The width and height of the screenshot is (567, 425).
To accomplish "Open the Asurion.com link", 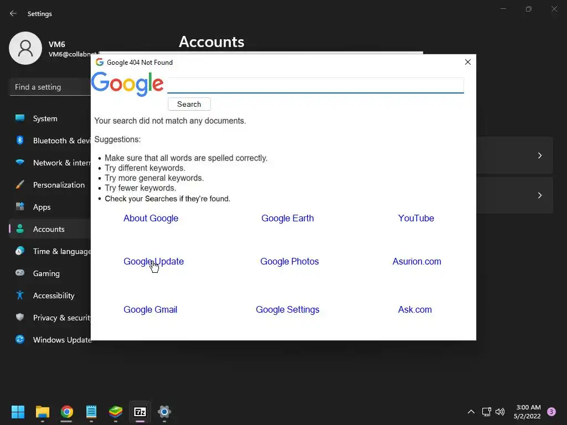I will 416,261.
